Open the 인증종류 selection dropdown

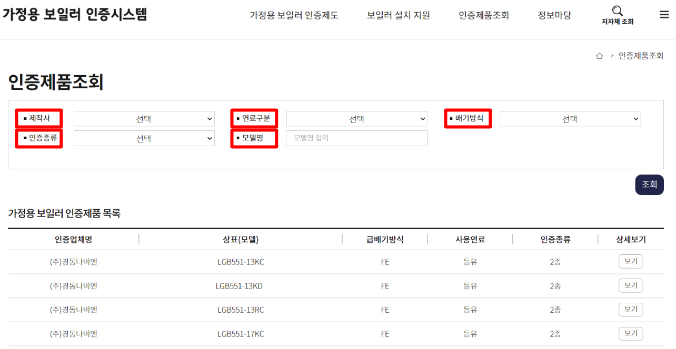[x=144, y=138]
